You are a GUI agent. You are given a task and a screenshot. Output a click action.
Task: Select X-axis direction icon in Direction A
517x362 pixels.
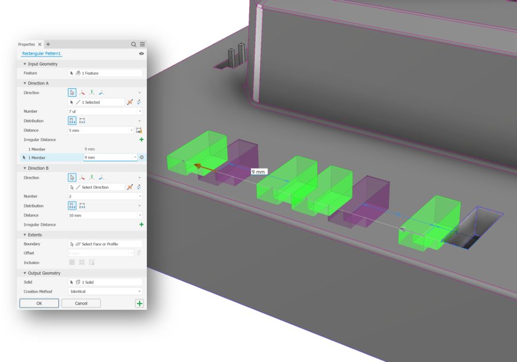(x=82, y=93)
